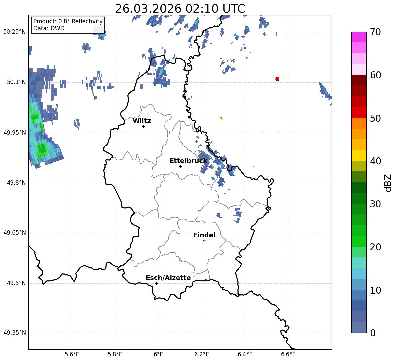Click the 6.4°E longitude label

pyautogui.click(x=245, y=354)
